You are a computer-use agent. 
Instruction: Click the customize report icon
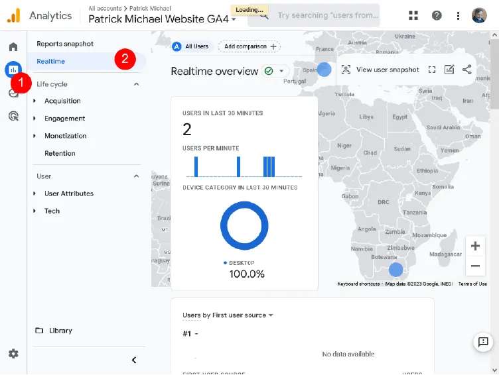(x=449, y=70)
